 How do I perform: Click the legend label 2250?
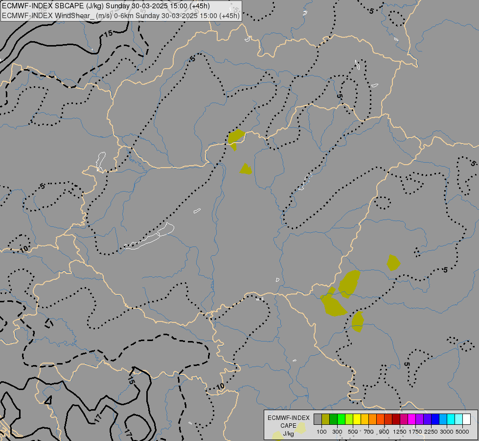tap(431, 432)
